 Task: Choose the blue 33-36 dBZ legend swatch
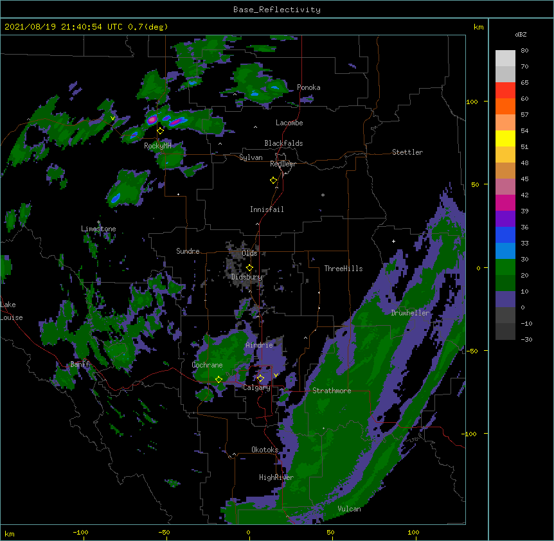pos(505,235)
